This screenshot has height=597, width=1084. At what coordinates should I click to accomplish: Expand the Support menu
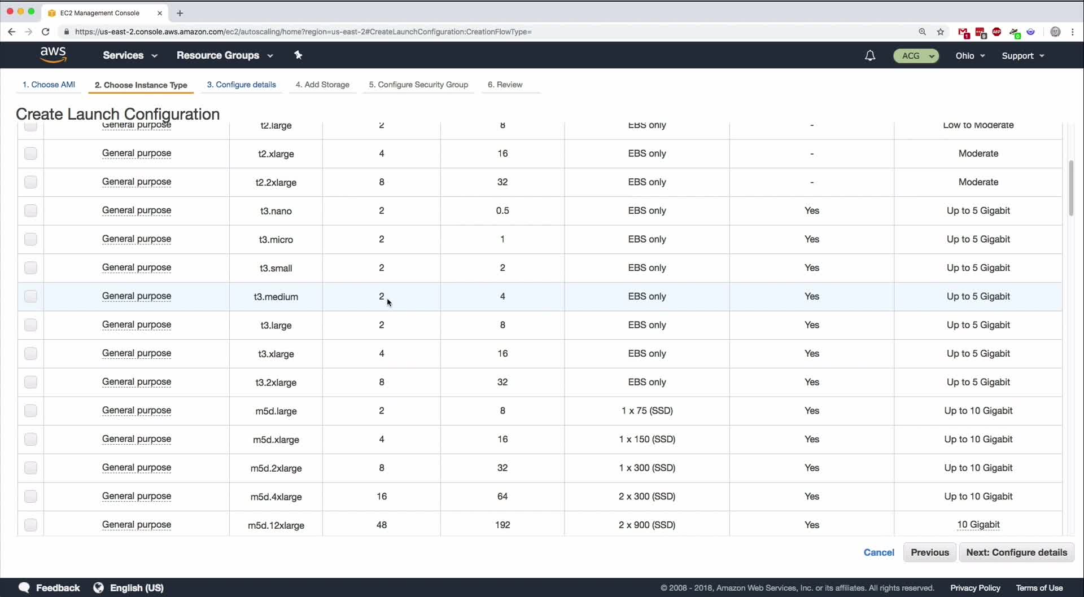click(1023, 55)
